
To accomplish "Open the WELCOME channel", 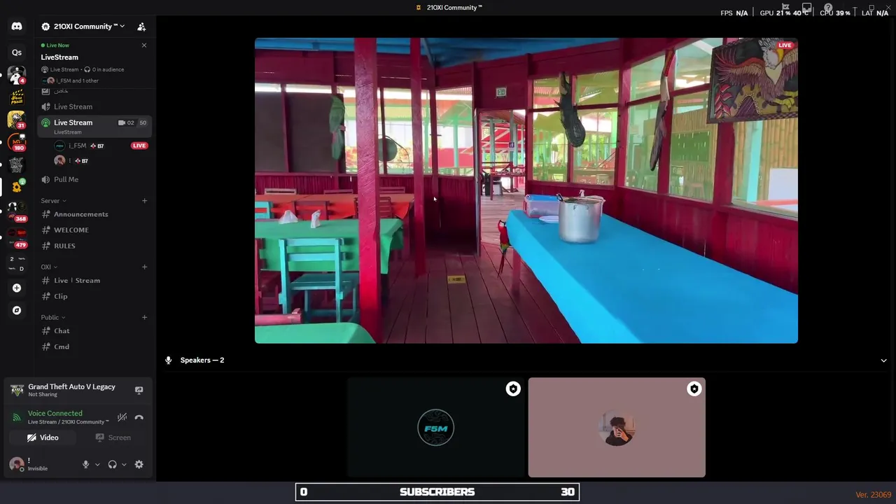I will (x=94, y=230).
